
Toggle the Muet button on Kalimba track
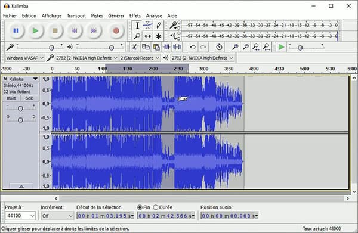point(11,98)
